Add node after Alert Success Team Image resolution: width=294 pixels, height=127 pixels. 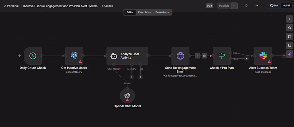point(284,56)
